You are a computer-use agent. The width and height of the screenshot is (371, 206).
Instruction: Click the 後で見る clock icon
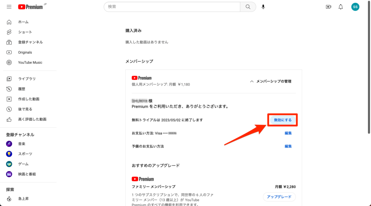pos(9,109)
